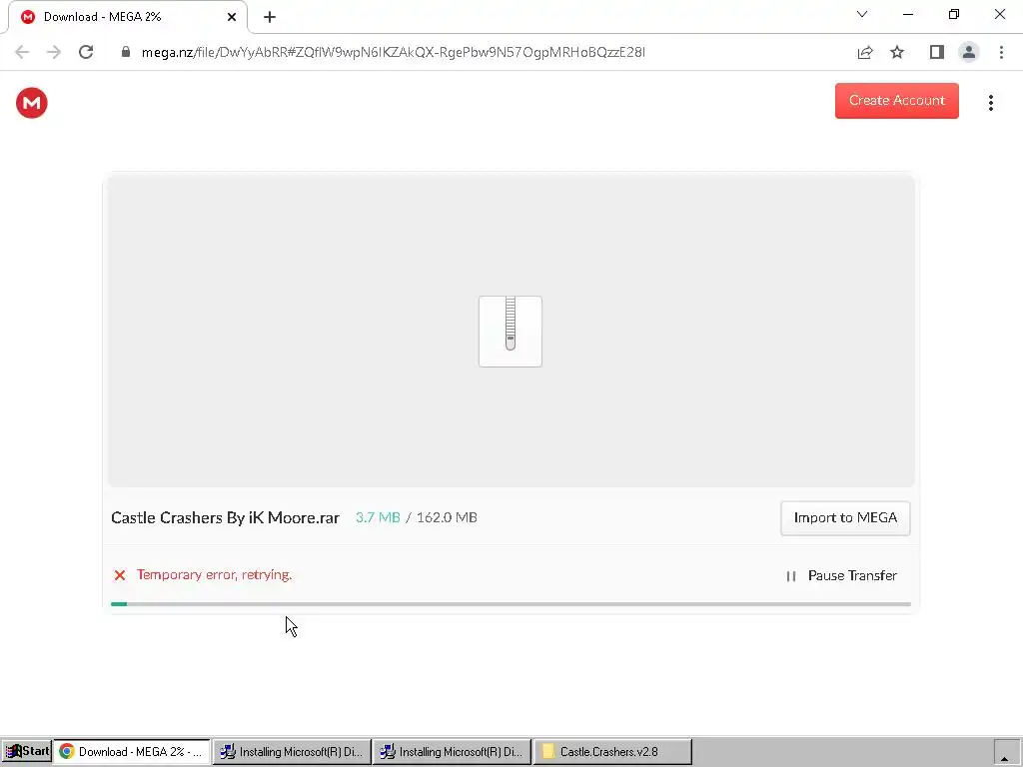Switch to first Installing Microsoft taskbar item

pos(293,751)
